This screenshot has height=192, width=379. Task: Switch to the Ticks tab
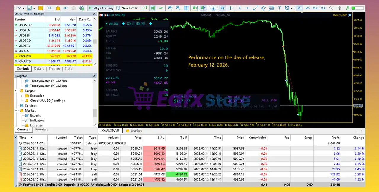[68, 69]
